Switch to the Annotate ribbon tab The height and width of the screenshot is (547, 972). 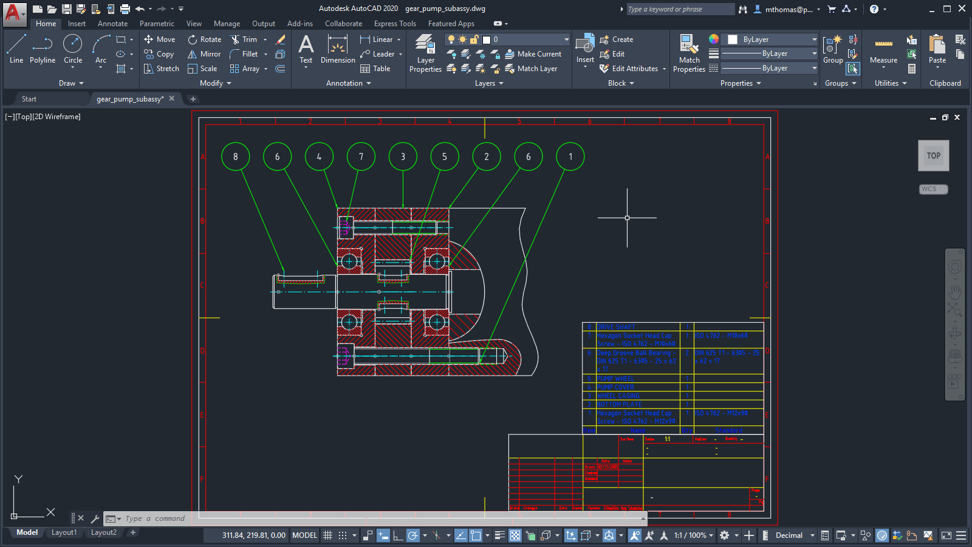pos(112,24)
